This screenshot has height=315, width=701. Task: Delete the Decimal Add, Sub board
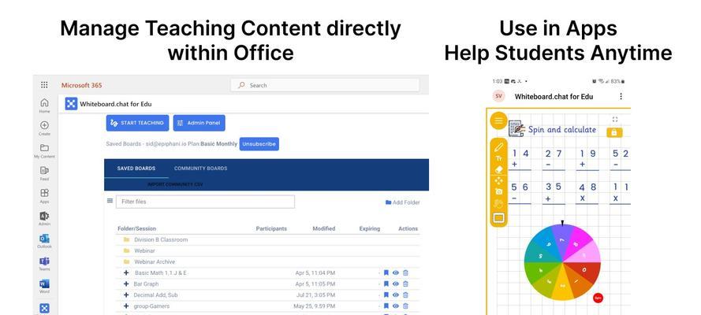coord(405,295)
